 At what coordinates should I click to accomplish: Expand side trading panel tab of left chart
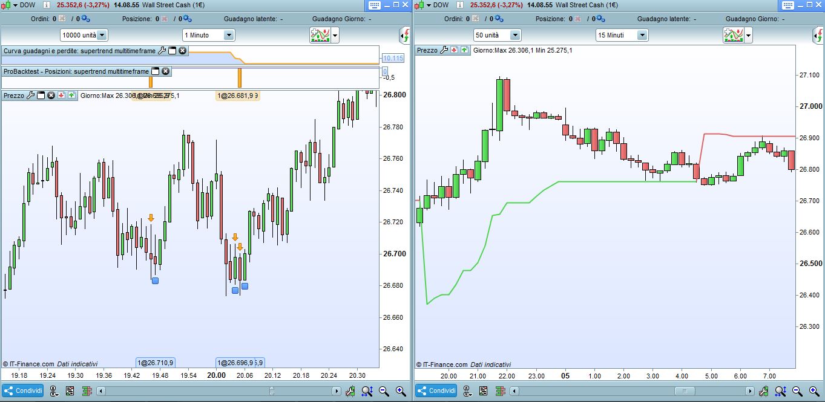[x=404, y=35]
